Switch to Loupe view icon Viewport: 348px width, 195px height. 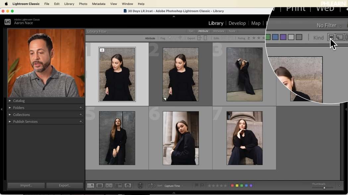click(x=100, y=185)
